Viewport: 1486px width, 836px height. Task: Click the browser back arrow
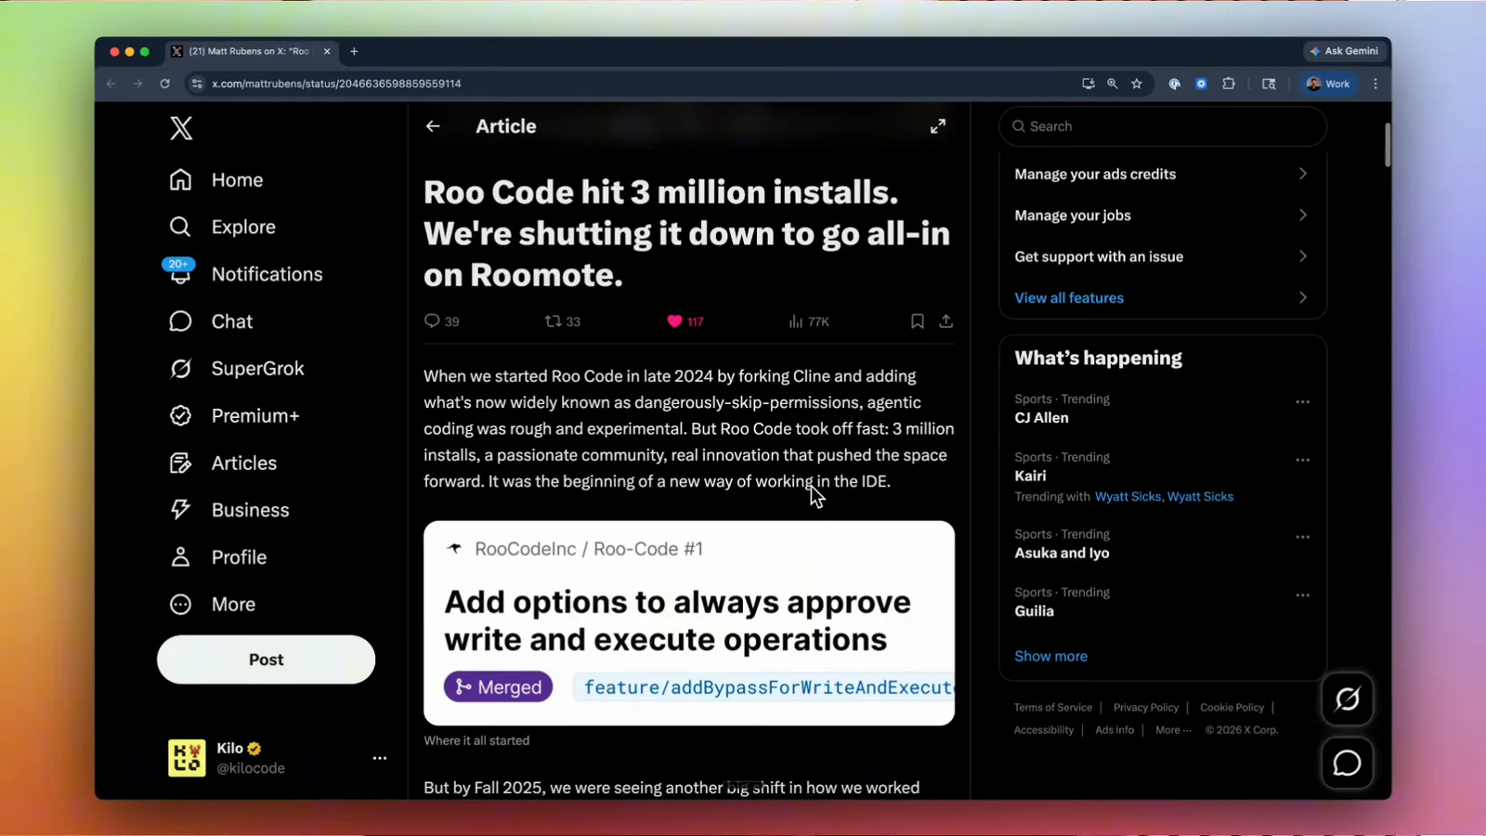[x=111, y=84]
